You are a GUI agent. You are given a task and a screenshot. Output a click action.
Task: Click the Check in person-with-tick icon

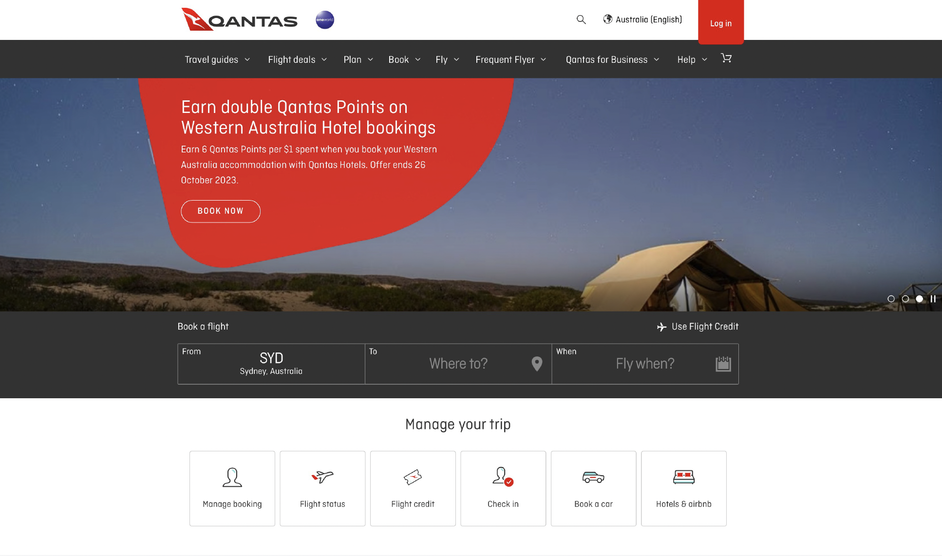click(503, 477)
